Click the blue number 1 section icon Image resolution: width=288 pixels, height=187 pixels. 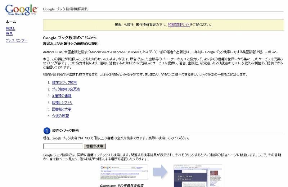(46, 131)
